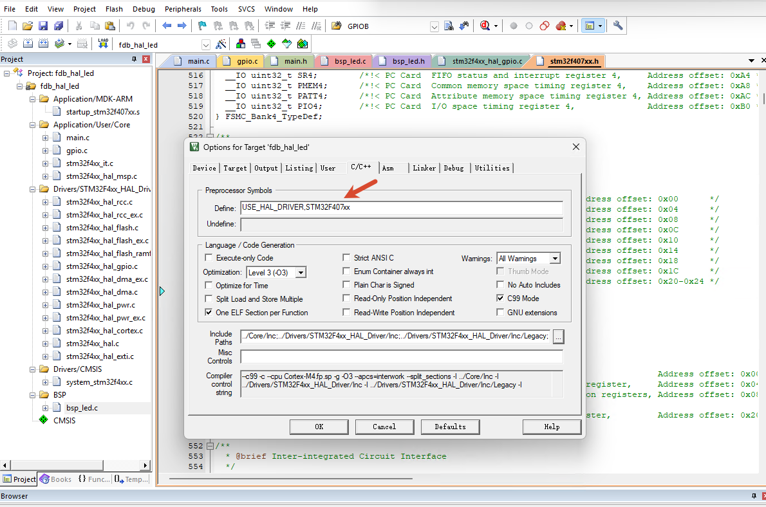Switch to the Linker tab
Image resolution: width=766 pixels, height=507 pixels.
point(424,168)
